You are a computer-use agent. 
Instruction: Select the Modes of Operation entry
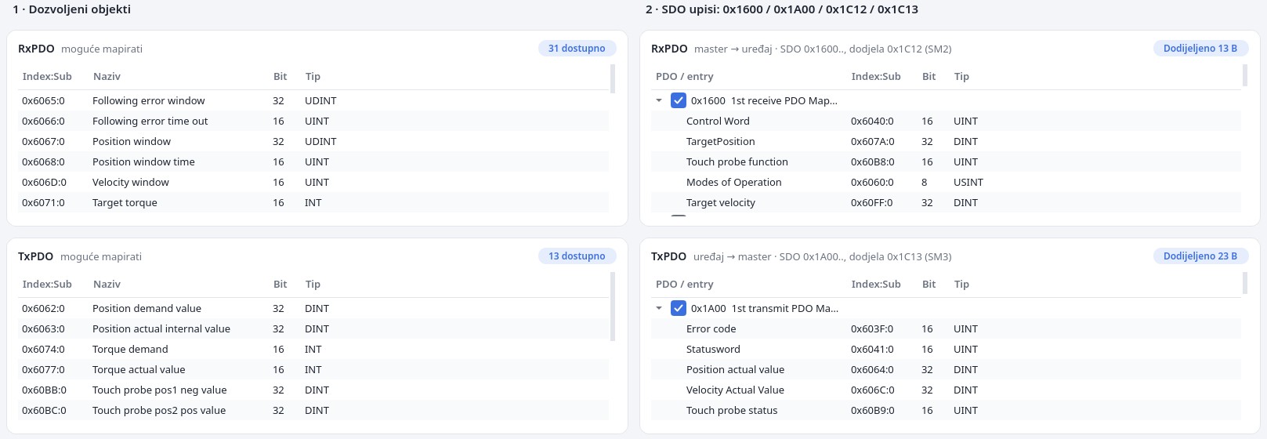[x=946, y=182]
